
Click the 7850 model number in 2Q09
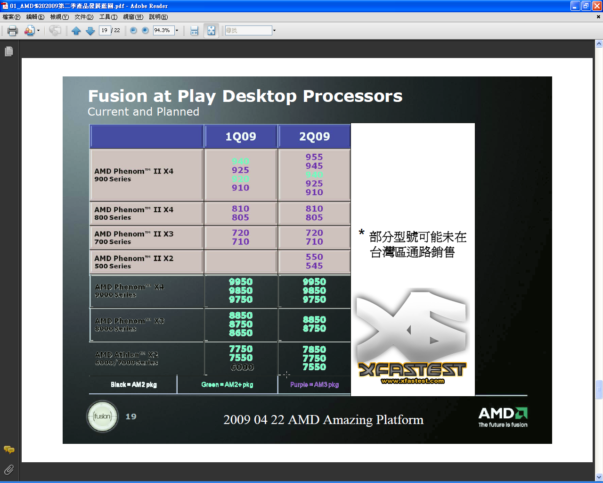click(314, 349)
